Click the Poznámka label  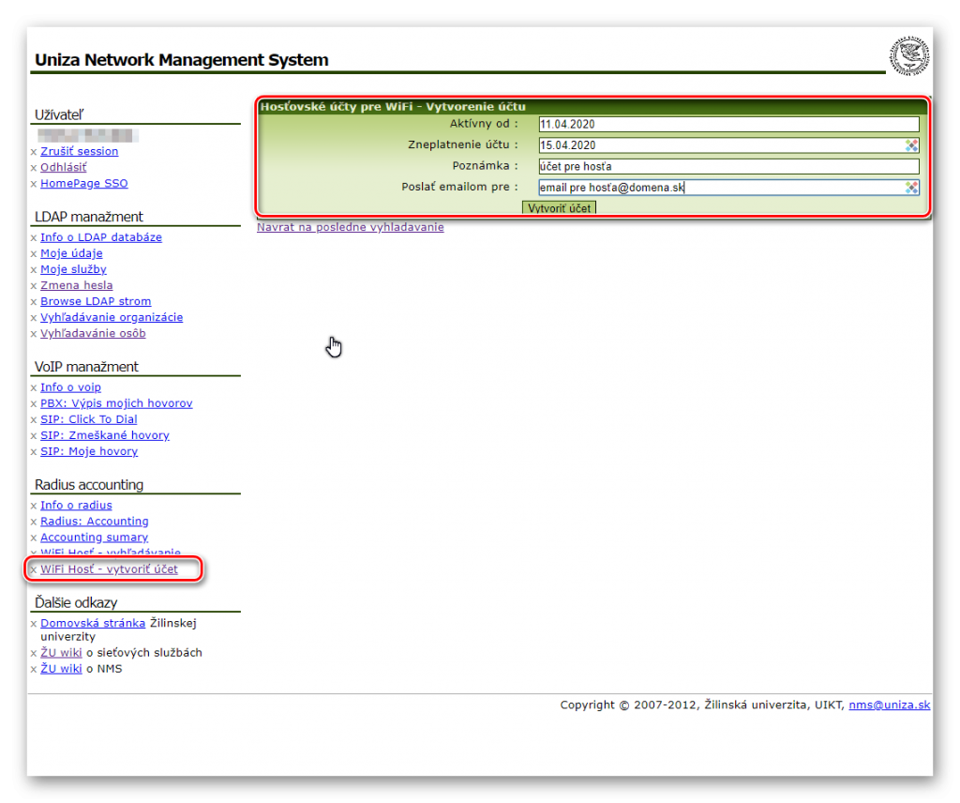(485, 166)
